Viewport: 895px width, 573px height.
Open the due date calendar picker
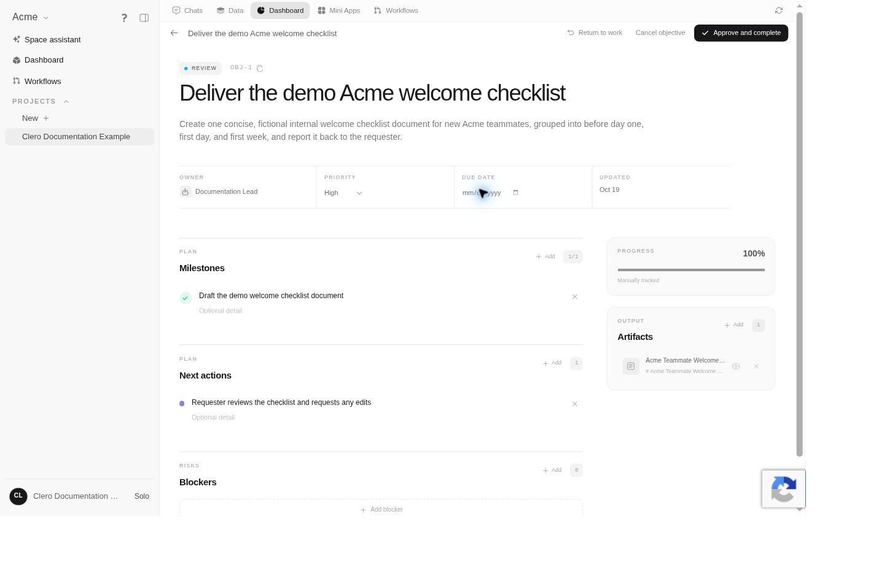[x=515, y=193]
